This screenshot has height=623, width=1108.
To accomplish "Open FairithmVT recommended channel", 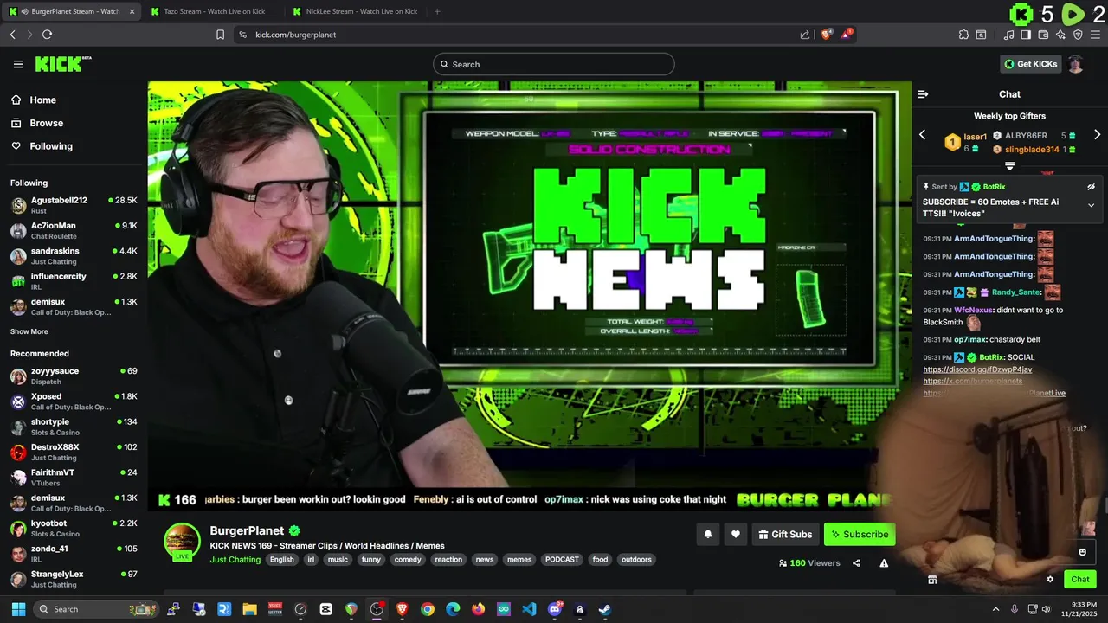I will click(x=74, y=478).
